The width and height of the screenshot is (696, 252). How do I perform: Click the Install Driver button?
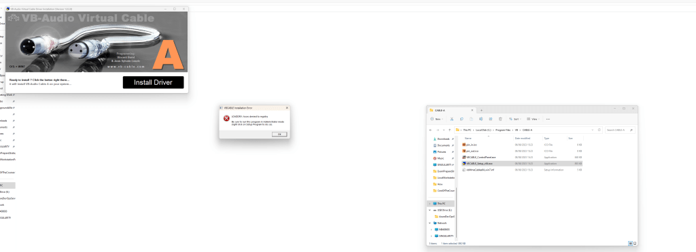pyautogui.click(x=153, y=82)
